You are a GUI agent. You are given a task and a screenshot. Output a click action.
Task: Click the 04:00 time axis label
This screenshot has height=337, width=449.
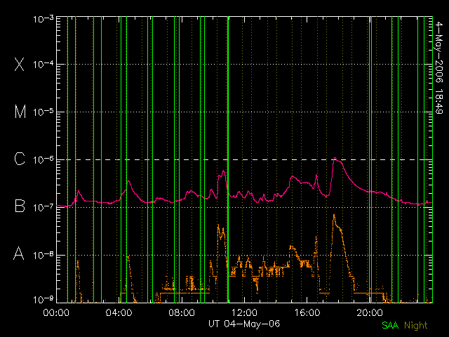click(x=119, y=312)
